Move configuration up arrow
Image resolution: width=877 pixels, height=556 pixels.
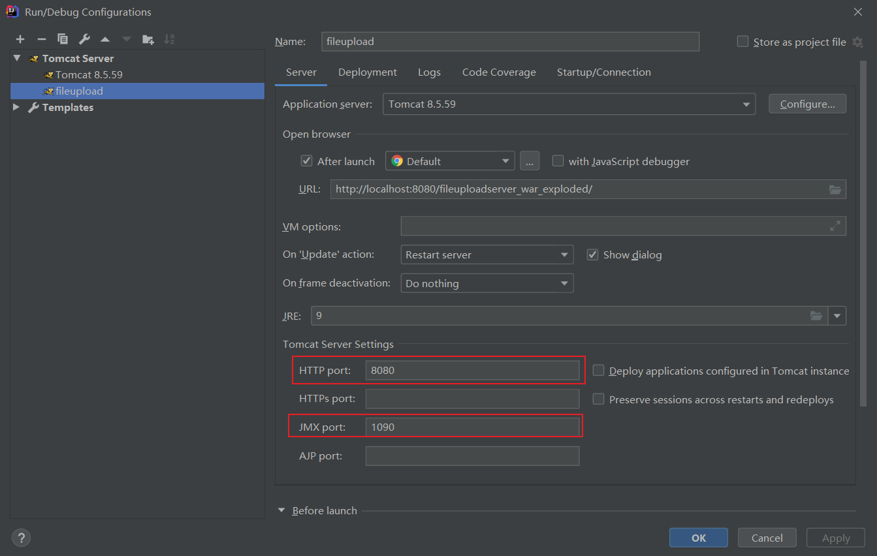click(105, 39)
